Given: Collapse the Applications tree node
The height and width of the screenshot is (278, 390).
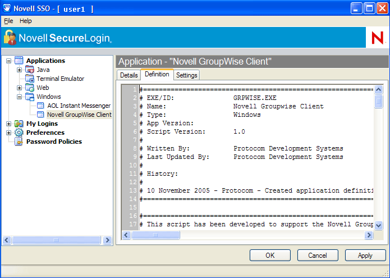Looking at the screenshot, I should pos(9,61).
